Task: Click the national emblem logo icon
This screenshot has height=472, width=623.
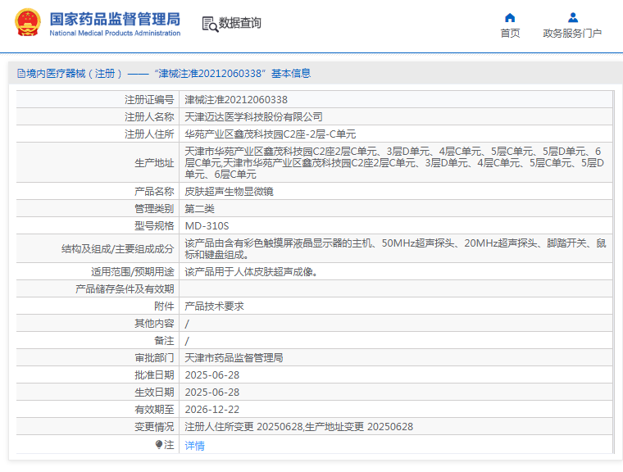Action: [25, 23]
